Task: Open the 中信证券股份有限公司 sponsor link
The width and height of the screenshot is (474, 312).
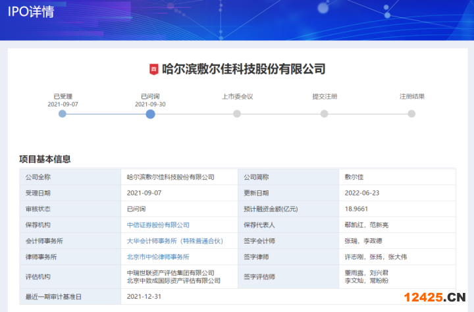Action: click(158, 225)
